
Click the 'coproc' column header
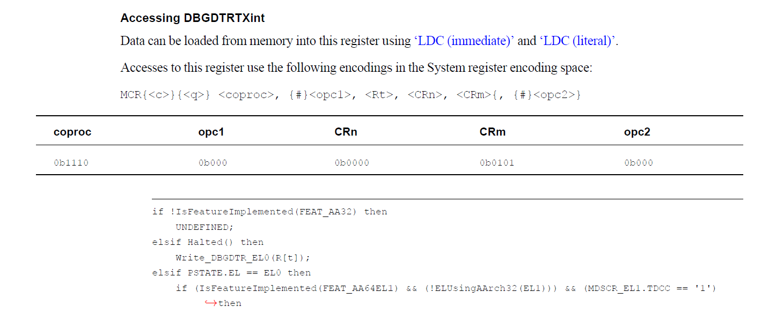click(x=72, y=132)
